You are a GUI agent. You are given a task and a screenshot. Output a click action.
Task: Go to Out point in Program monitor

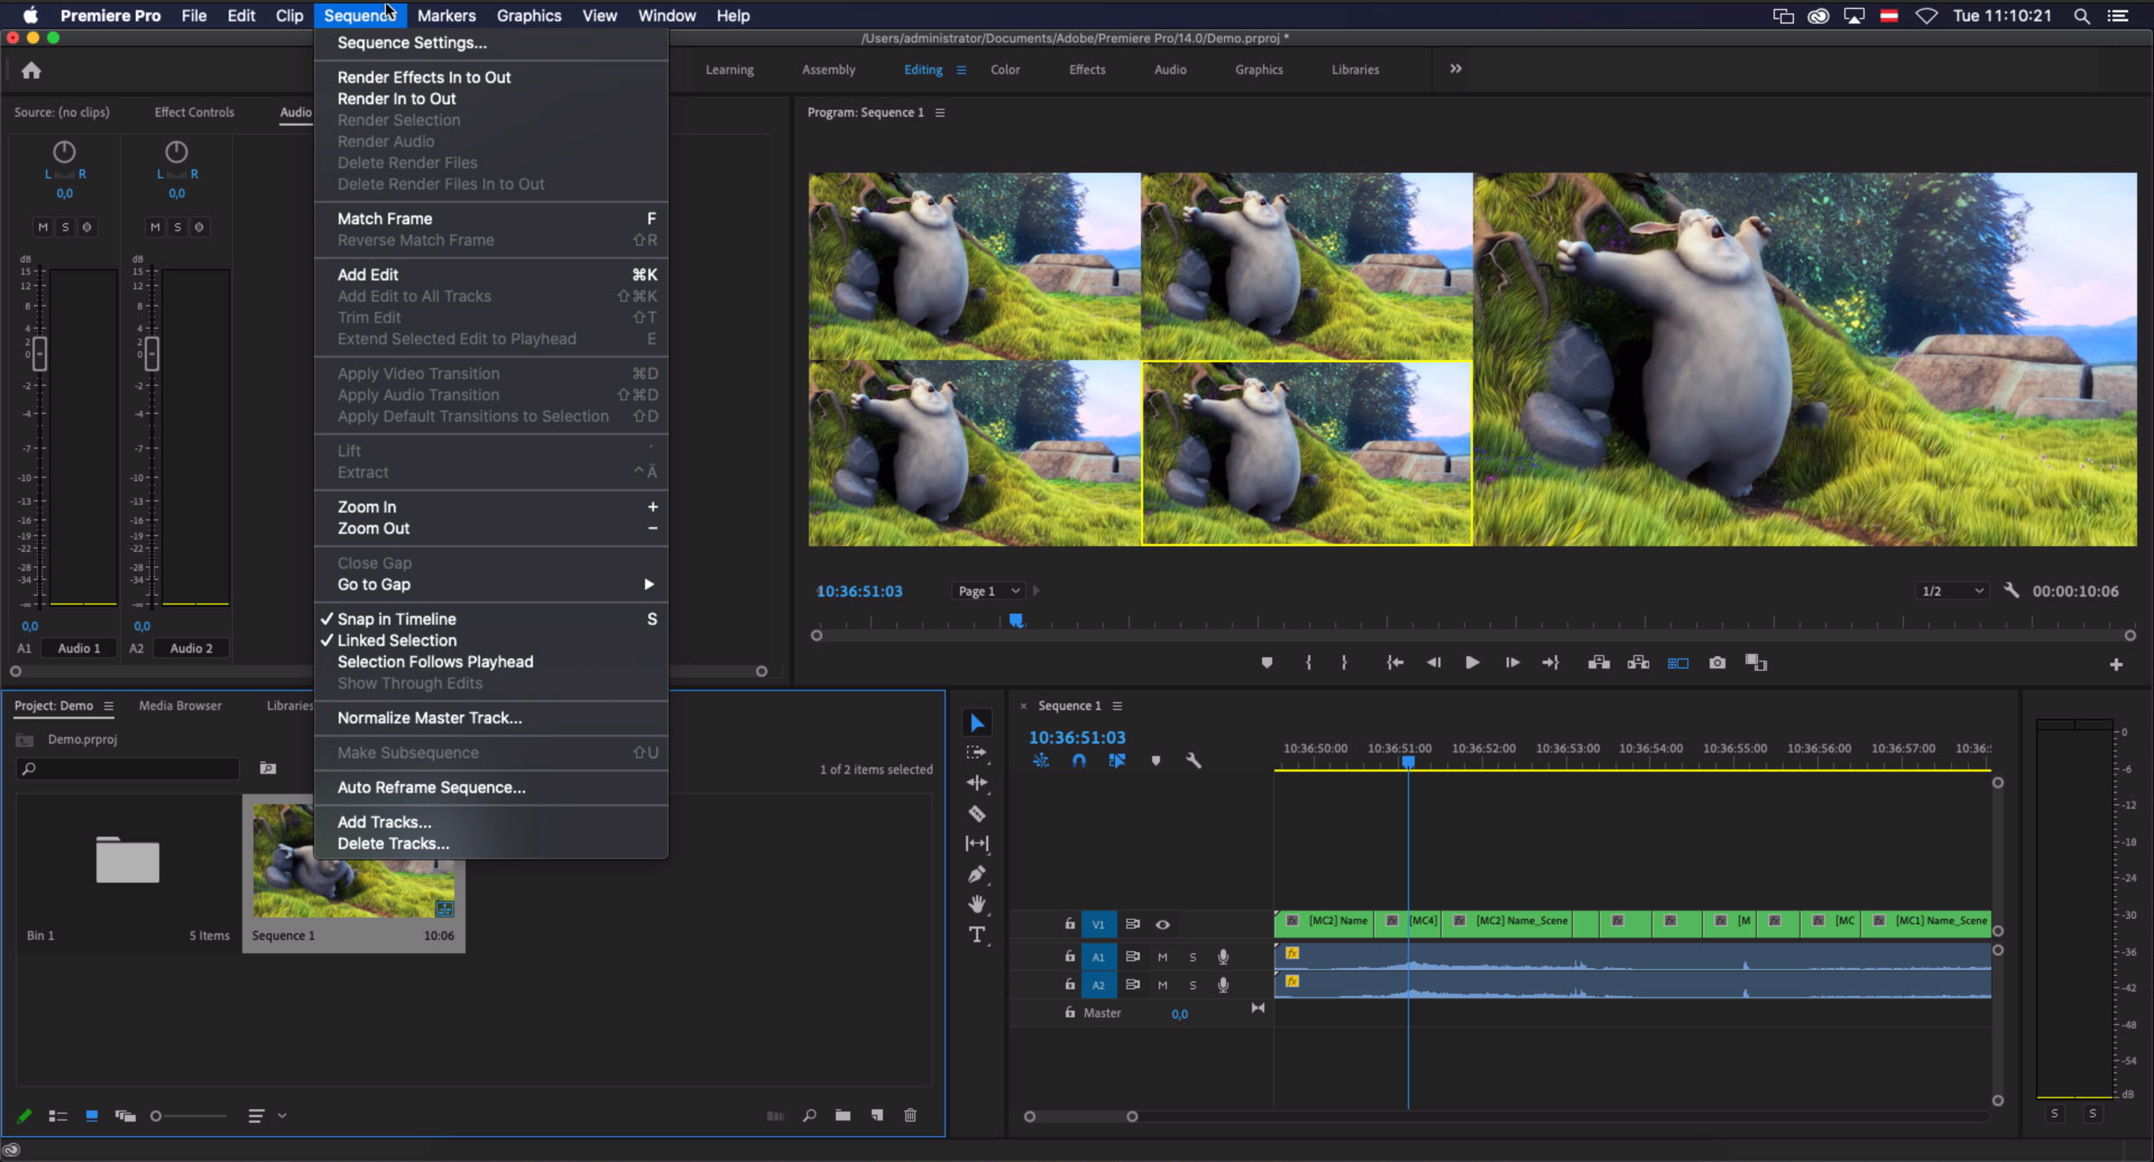pos(1551,663)
